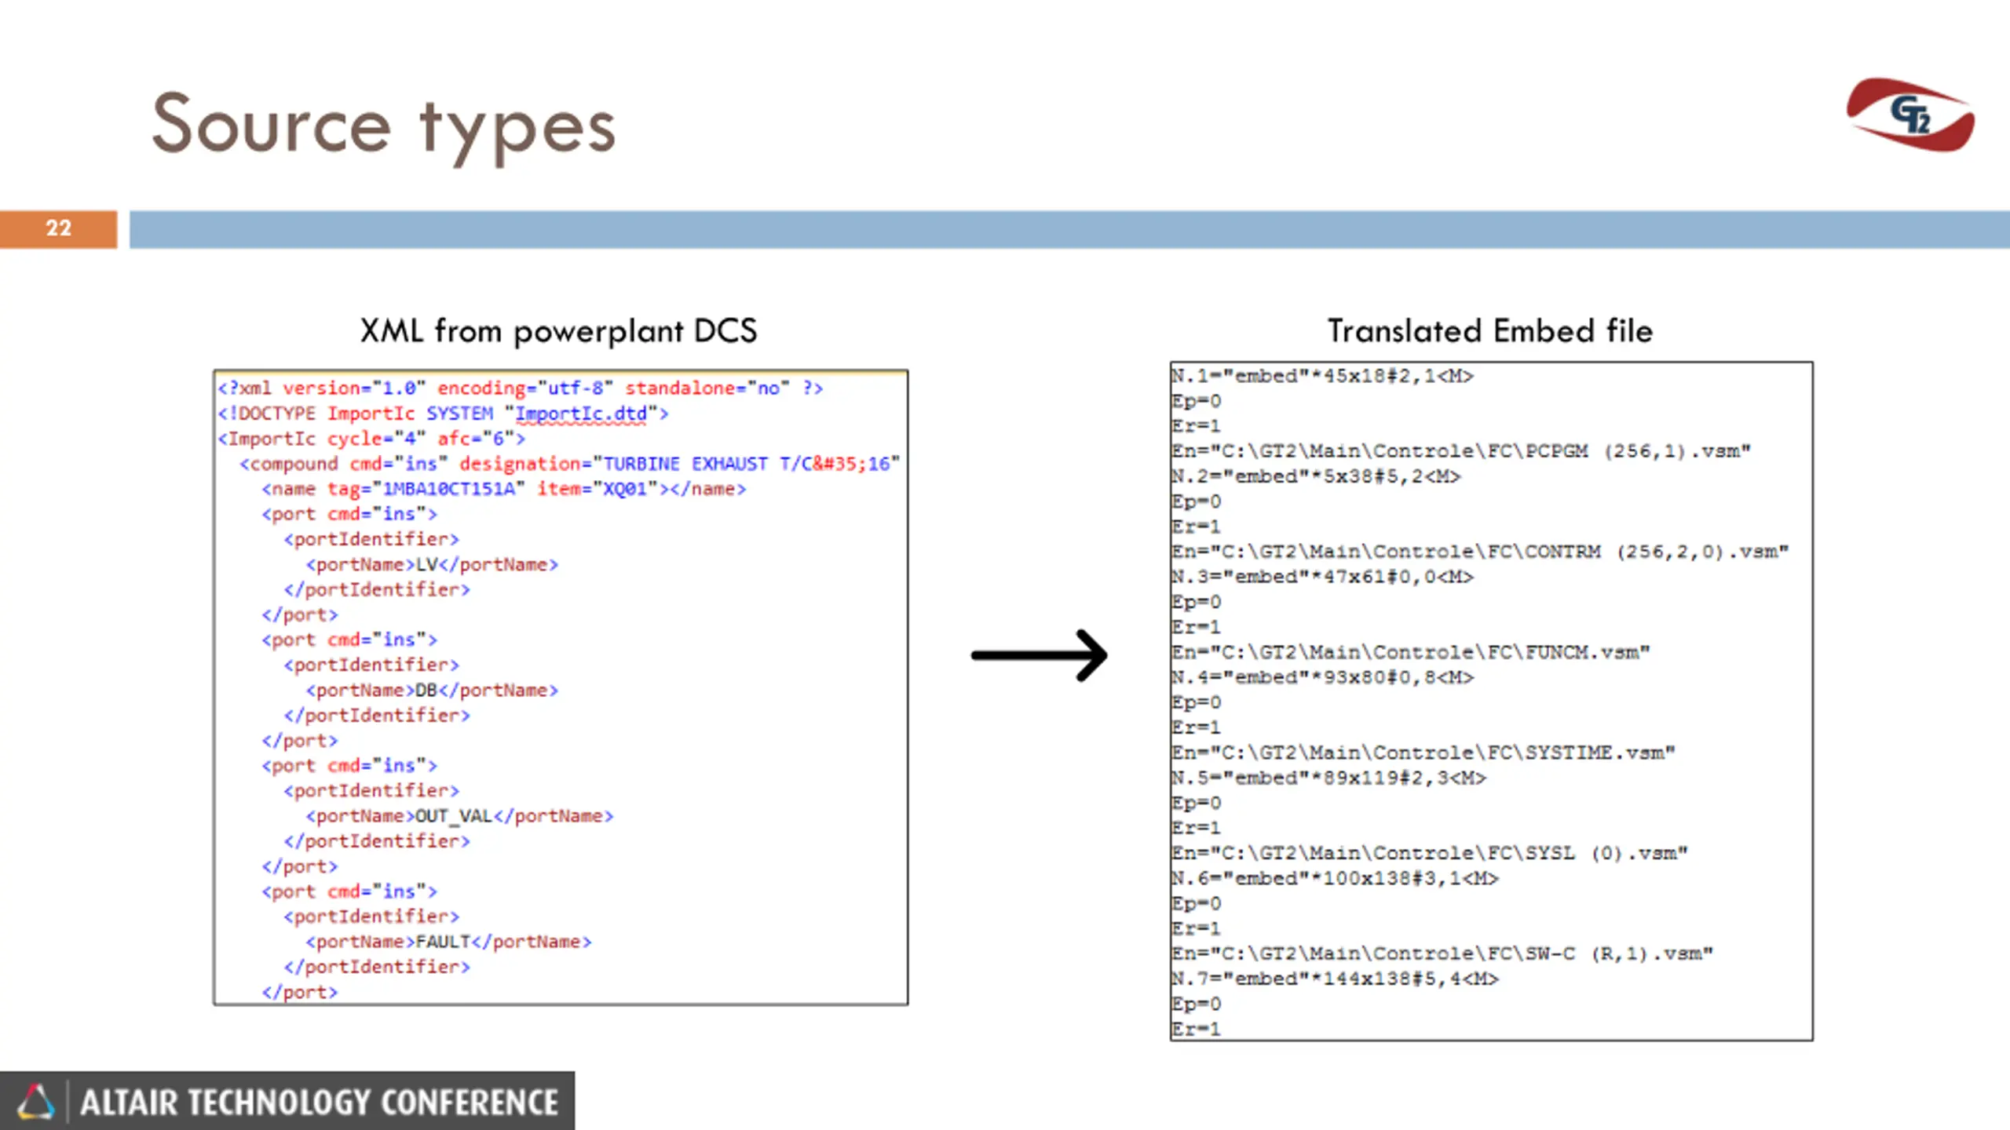Screen dimensions: 2010x1130
Task: Click the Altair triangle logo icon
Action: (x=36, y=1102)
